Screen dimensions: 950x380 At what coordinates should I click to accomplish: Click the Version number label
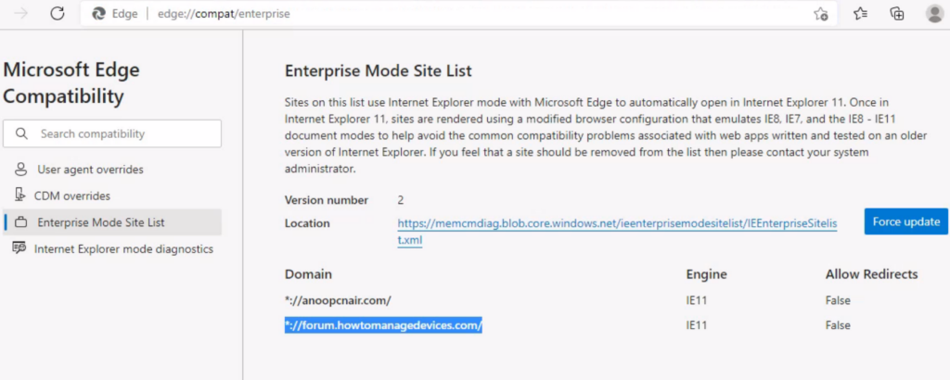(x=327, y=200)
